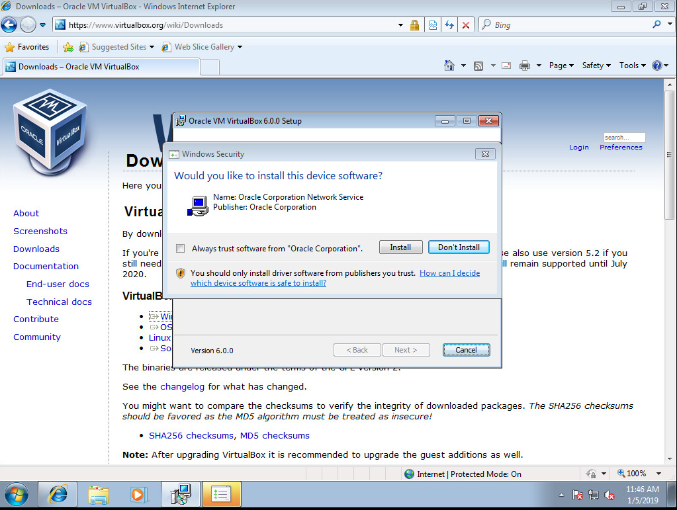Expand the Print options dropdown arrow
677x510 pixels.
pyautogui.click(x=539, y=65)
